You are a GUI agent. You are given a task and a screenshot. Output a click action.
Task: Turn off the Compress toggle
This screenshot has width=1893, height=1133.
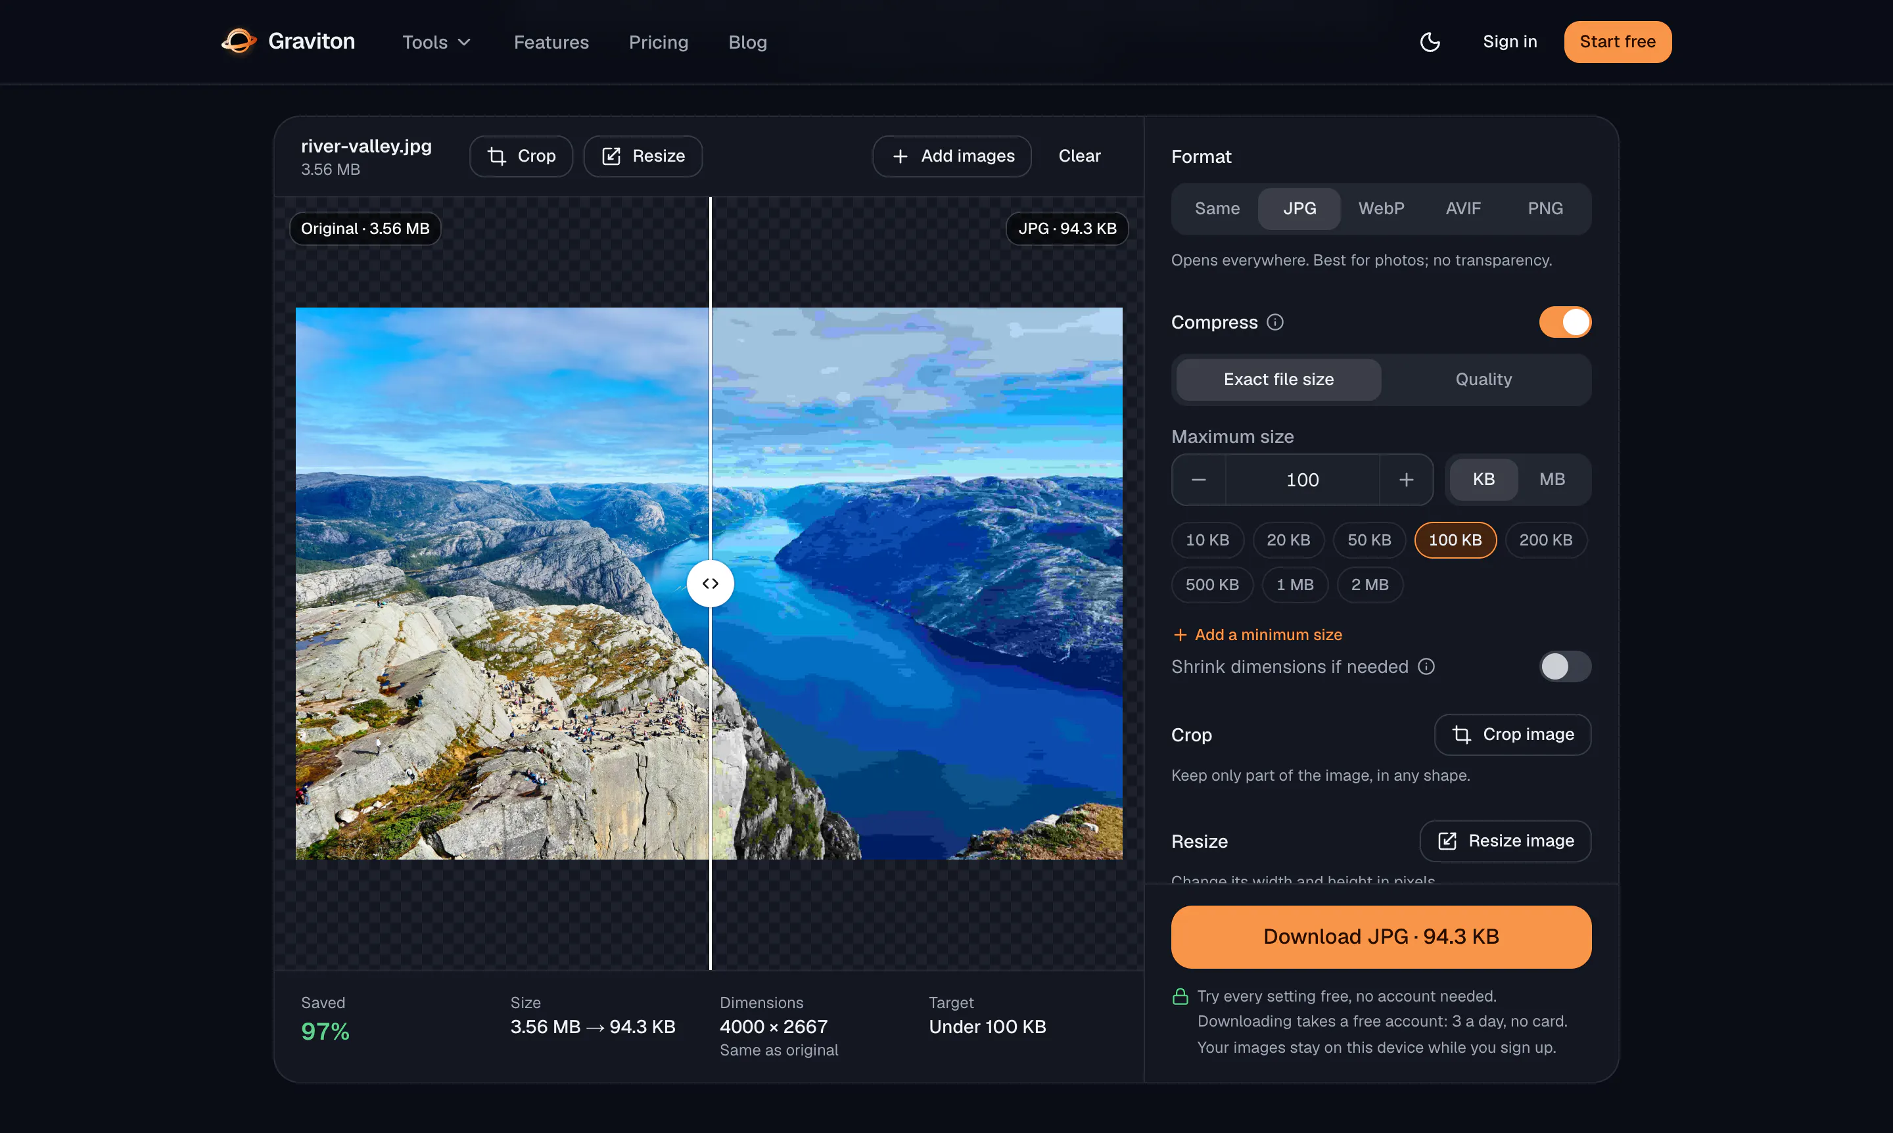click(x=1564, y=322)
